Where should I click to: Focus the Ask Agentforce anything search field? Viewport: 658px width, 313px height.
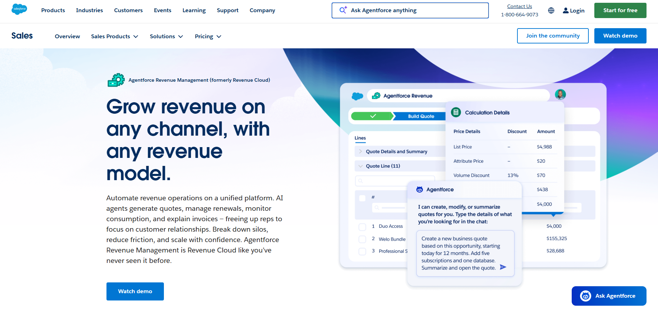(410, 10)
